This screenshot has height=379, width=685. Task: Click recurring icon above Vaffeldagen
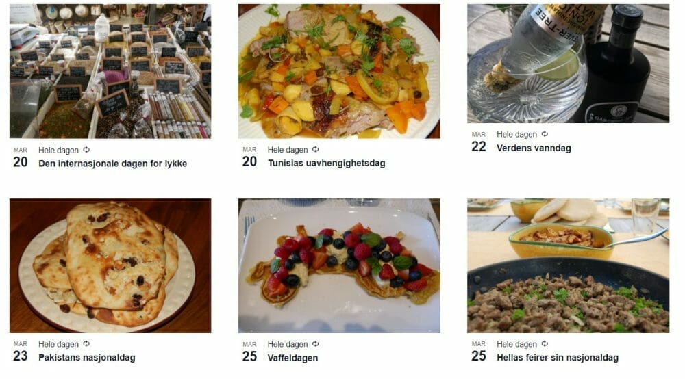pos(315,343)
